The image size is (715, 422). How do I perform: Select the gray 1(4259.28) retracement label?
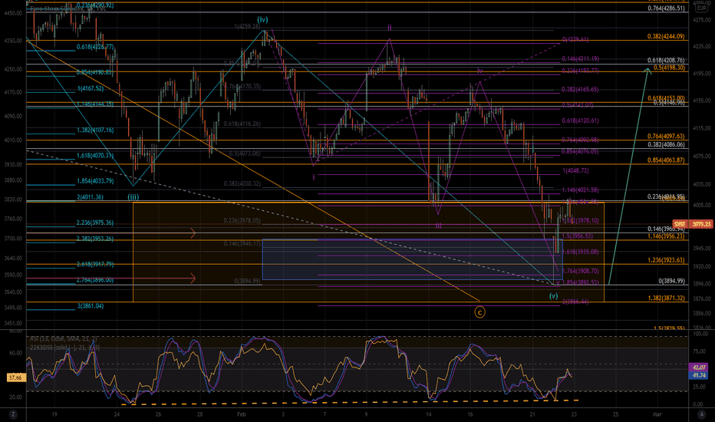click(x=247, y=27)
